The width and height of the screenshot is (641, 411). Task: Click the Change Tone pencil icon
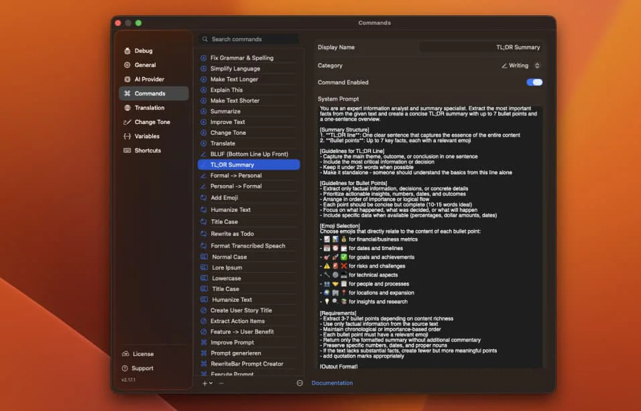[x=127, y=121]
